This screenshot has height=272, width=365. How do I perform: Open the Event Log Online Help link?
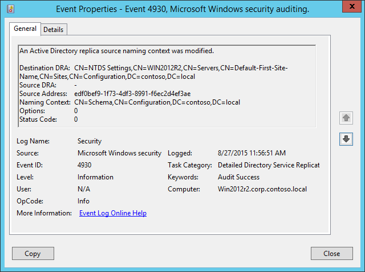(x=113, y=213)
